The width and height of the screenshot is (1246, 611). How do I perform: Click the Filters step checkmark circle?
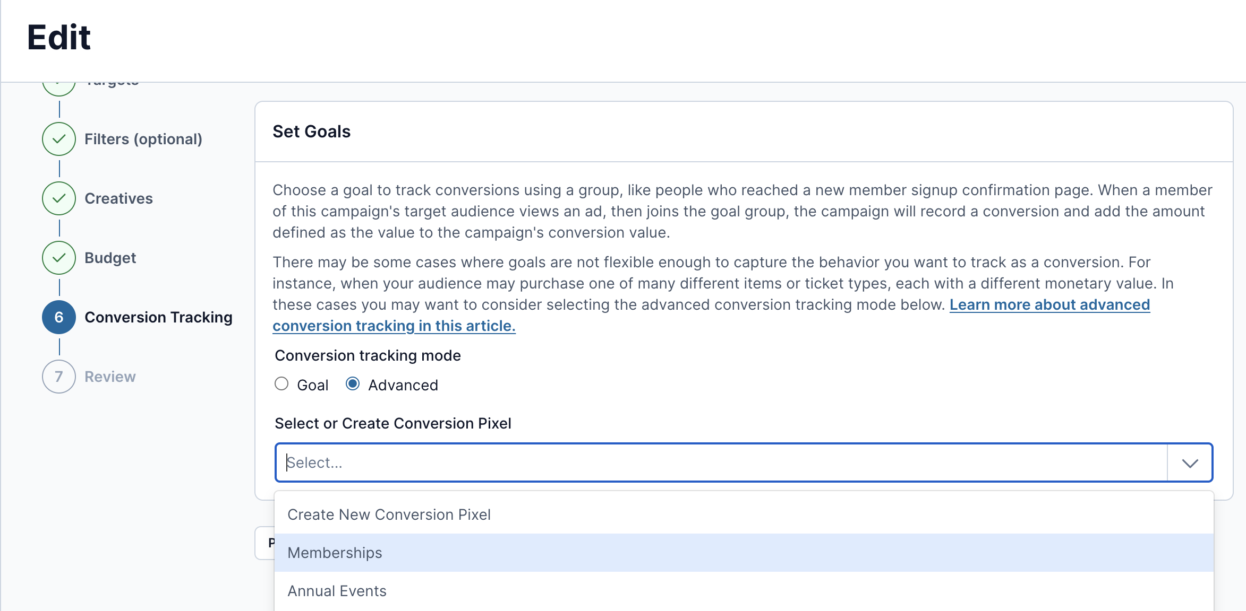pyautogui.click(x=59, y=139)
